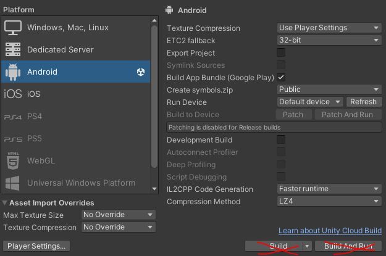Click the Android icon in settings header
This screenshot has width=386, height=256.
coord(169,10)
